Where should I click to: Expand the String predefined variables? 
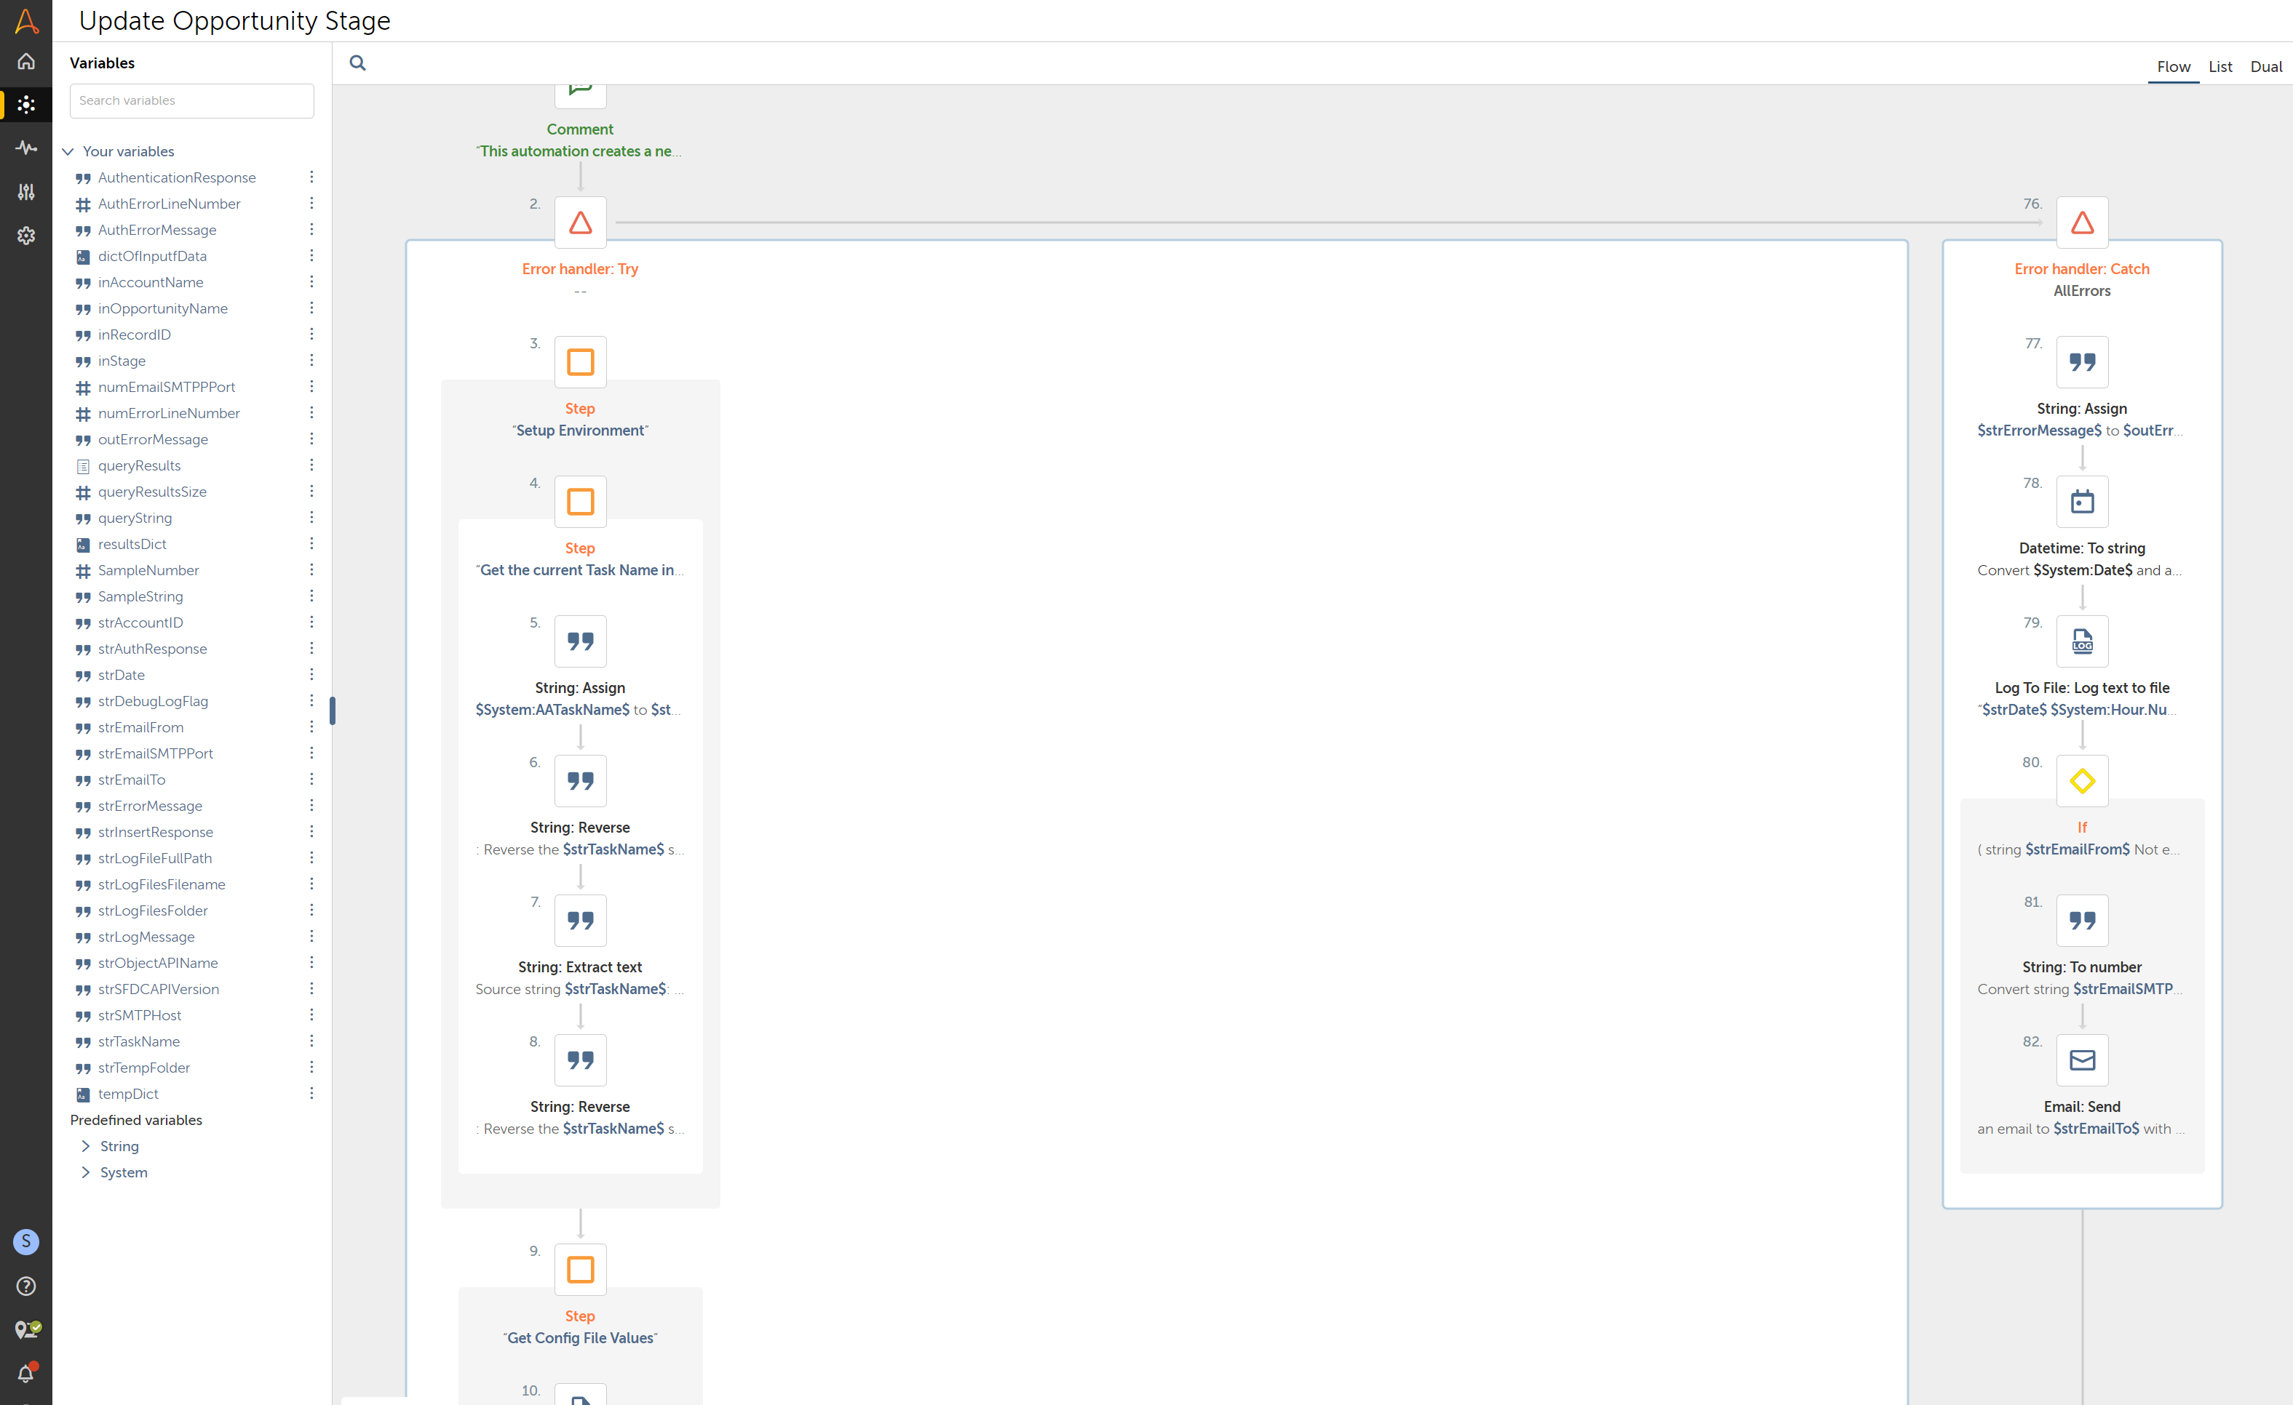click(x=86, y=1147)
